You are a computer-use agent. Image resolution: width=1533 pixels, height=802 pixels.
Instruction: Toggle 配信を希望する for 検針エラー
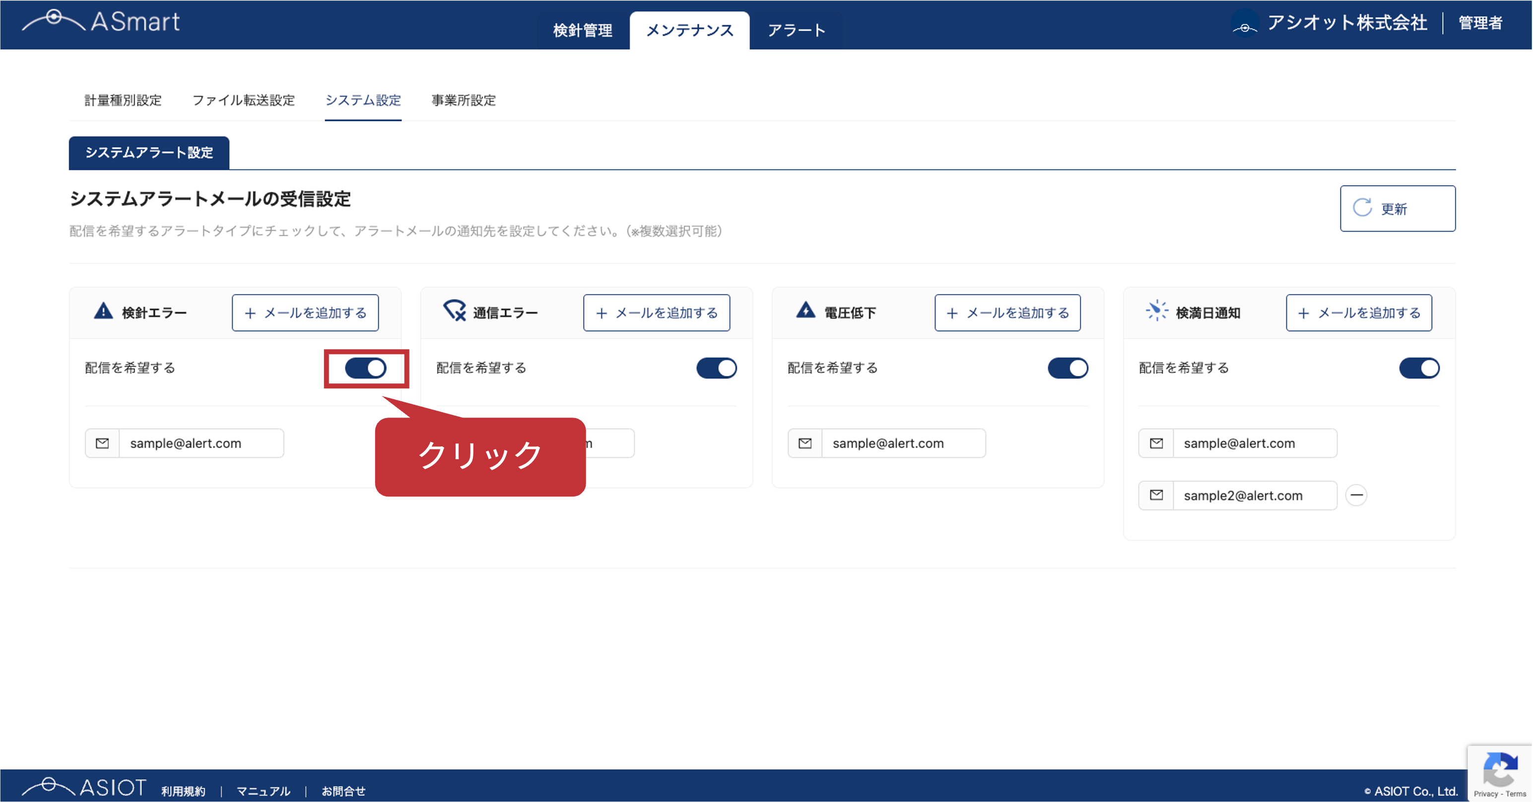(x=365, y=369)
